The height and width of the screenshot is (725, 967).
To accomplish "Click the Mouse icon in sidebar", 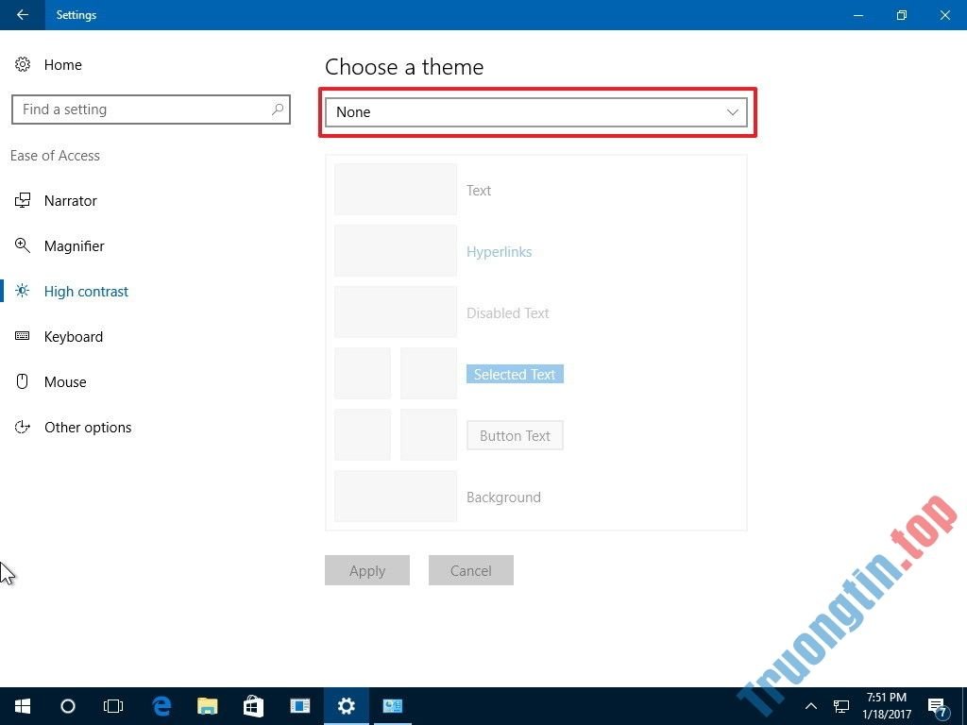I will 23,381.
